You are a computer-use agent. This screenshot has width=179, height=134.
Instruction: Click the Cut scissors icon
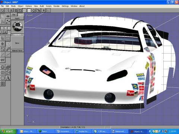coord(11,10)
